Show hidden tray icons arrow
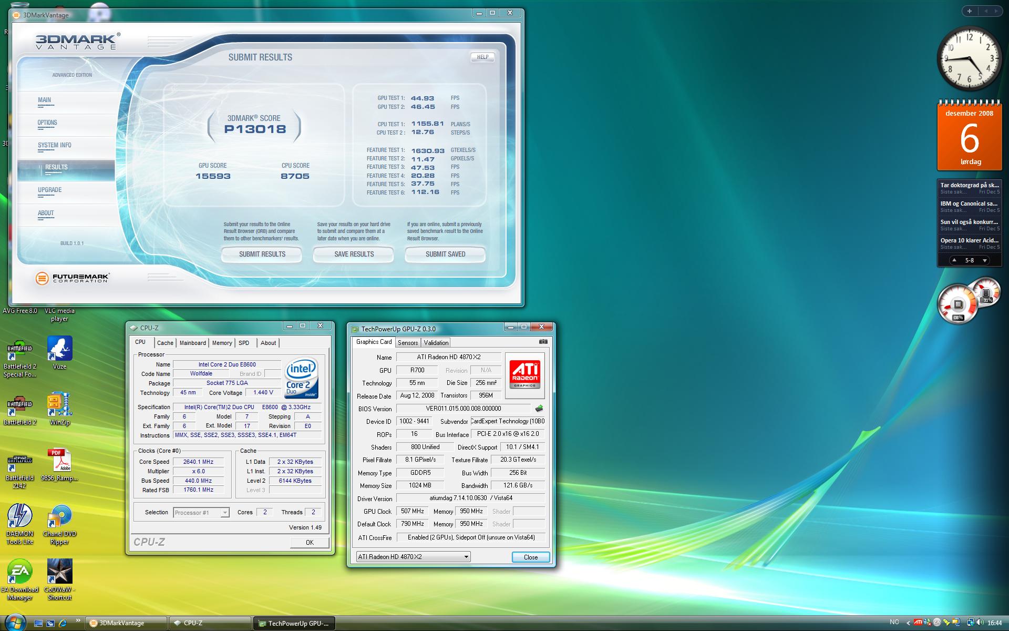 [908, 623]
